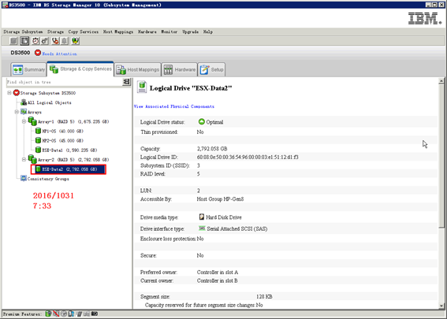Click the Controller in slot A value
Image resolution: width=447 pixels, height=319 pixels.
(x=218, y=273)
